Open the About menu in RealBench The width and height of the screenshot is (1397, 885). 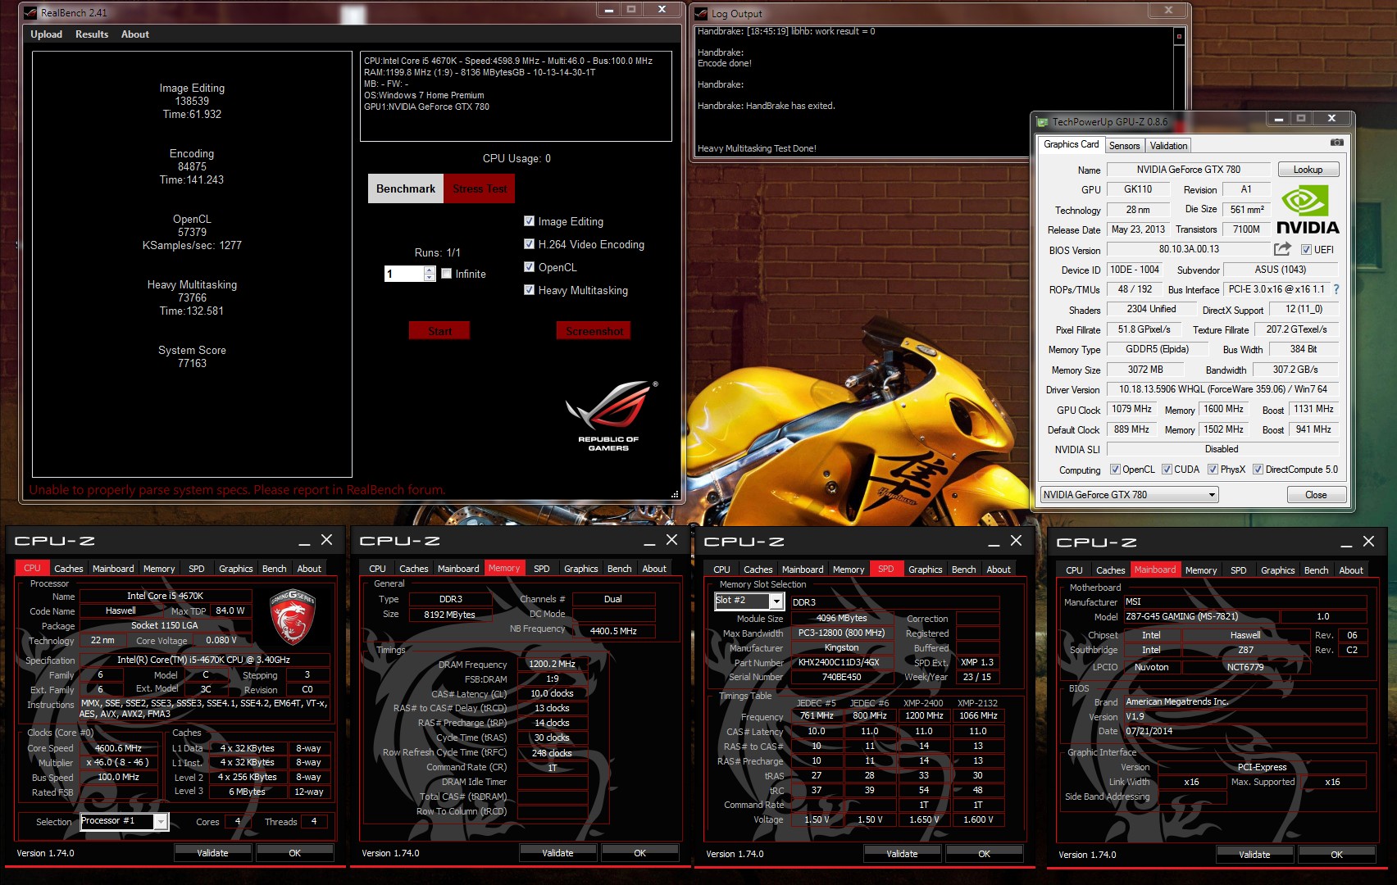pos(135,34)
